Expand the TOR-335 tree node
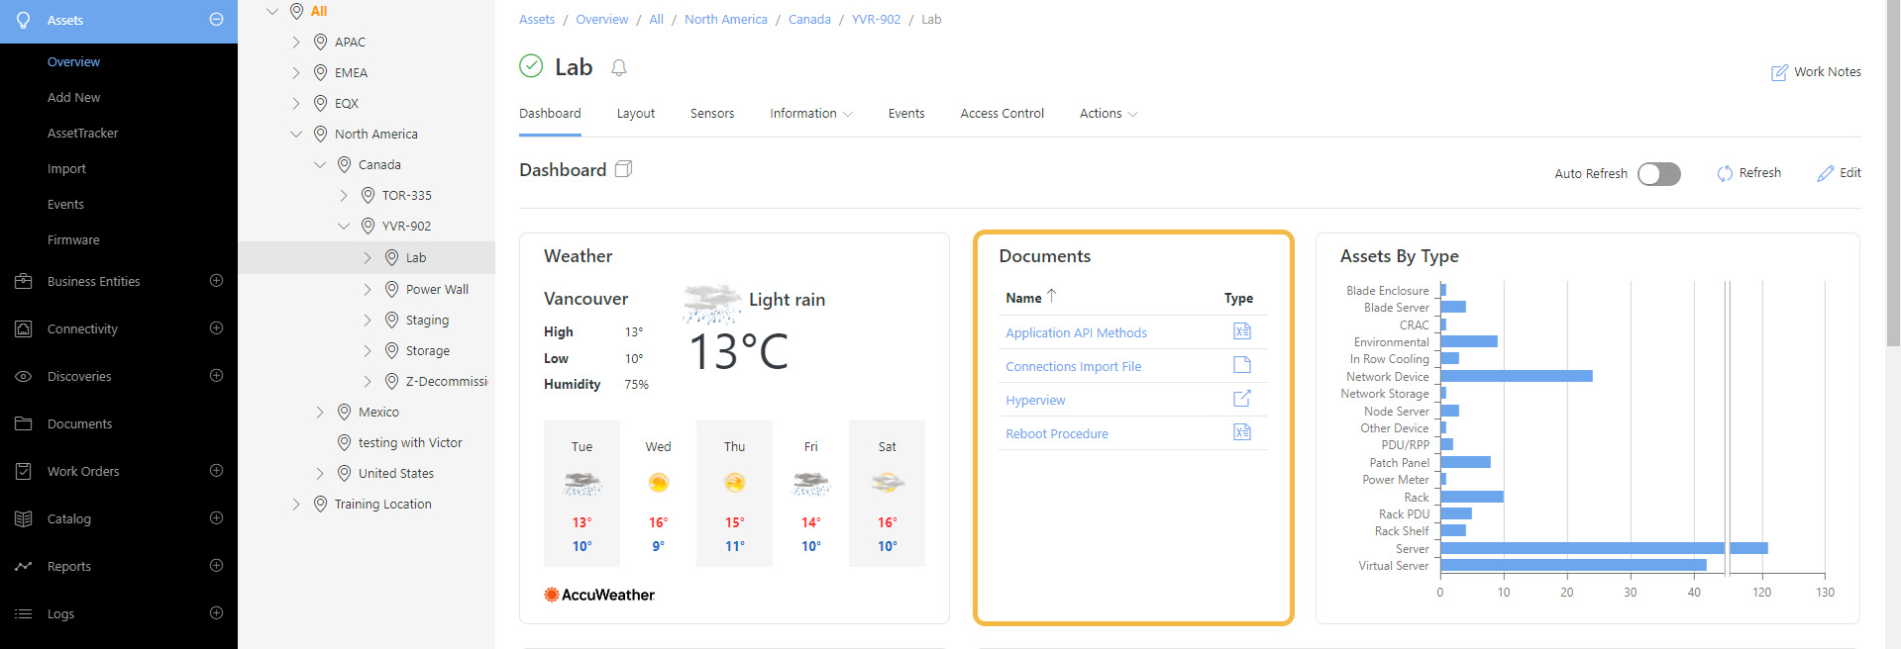 (344, 196)
